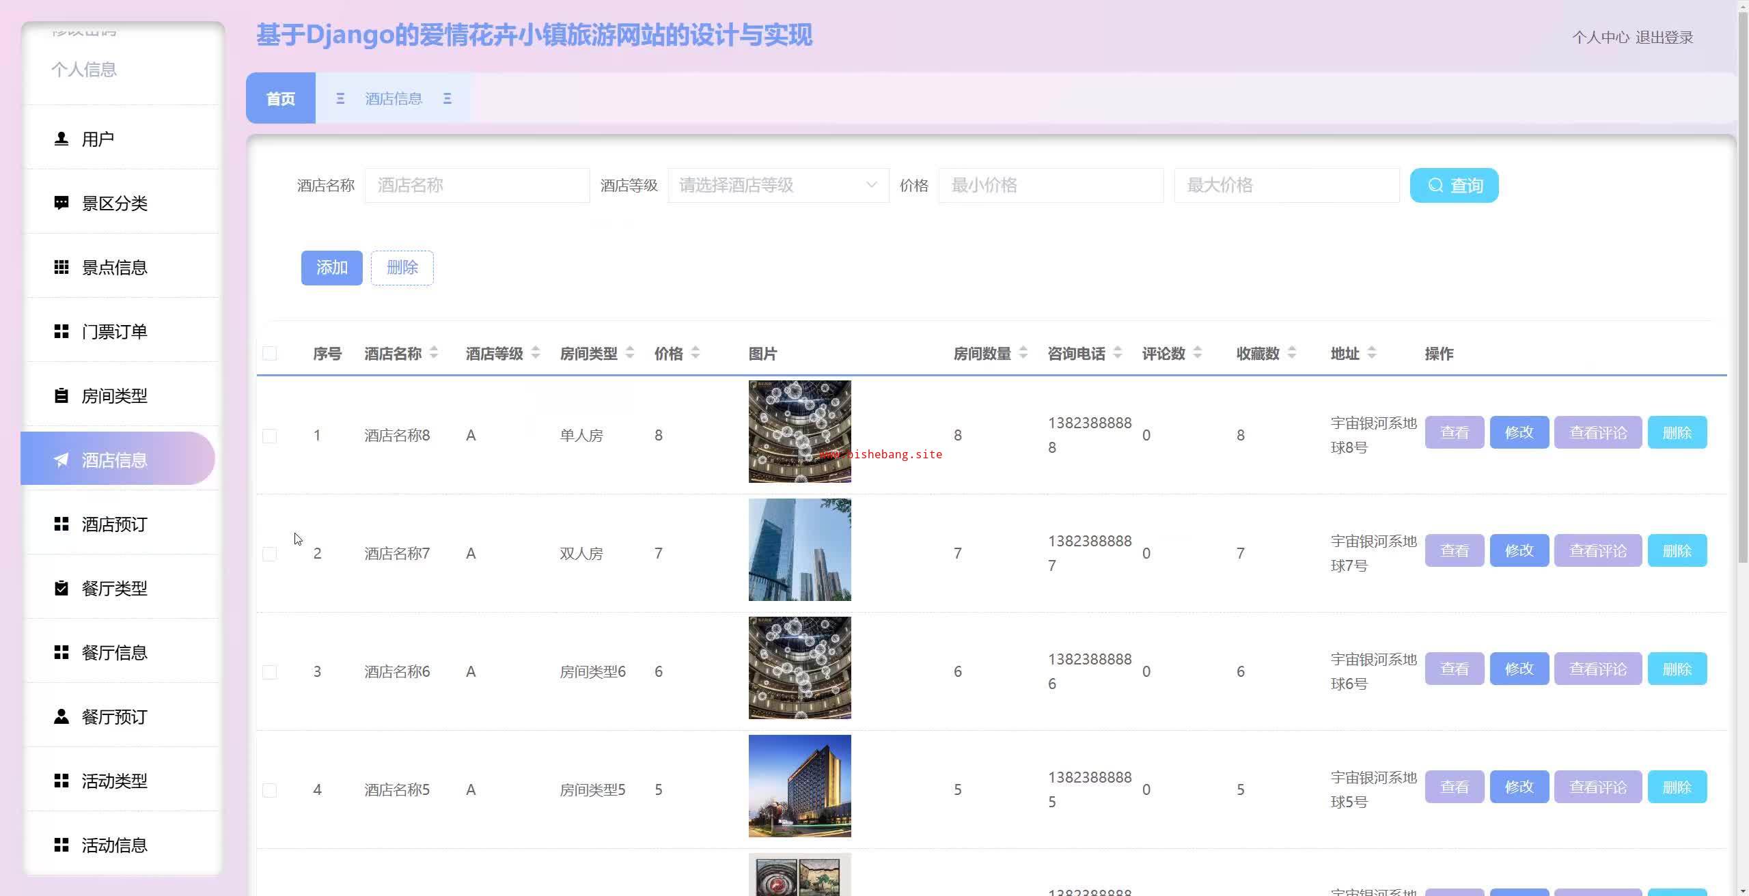Screen dimensions: 1749x896
Task: Toggle the select-all checkbox in table header
Action: point(270,353)
